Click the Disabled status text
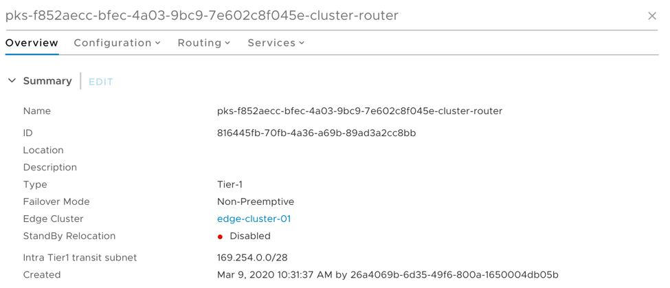The width and height of the screenshot is (670, 288). pos(250,236)
